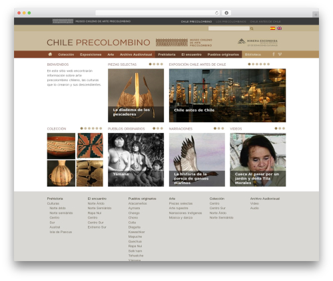
Task: Click the Museo Chileno logo in header
Action: (184, 43)
